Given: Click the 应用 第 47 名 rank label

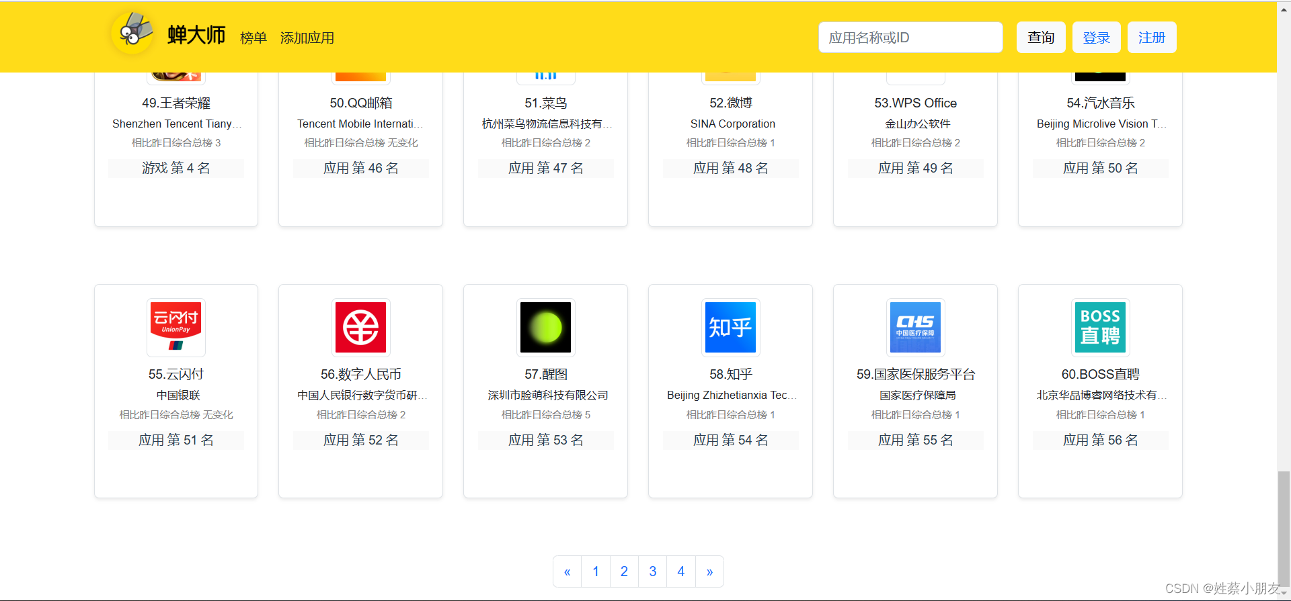Looking at the screenshot, I should coord(546,168).
